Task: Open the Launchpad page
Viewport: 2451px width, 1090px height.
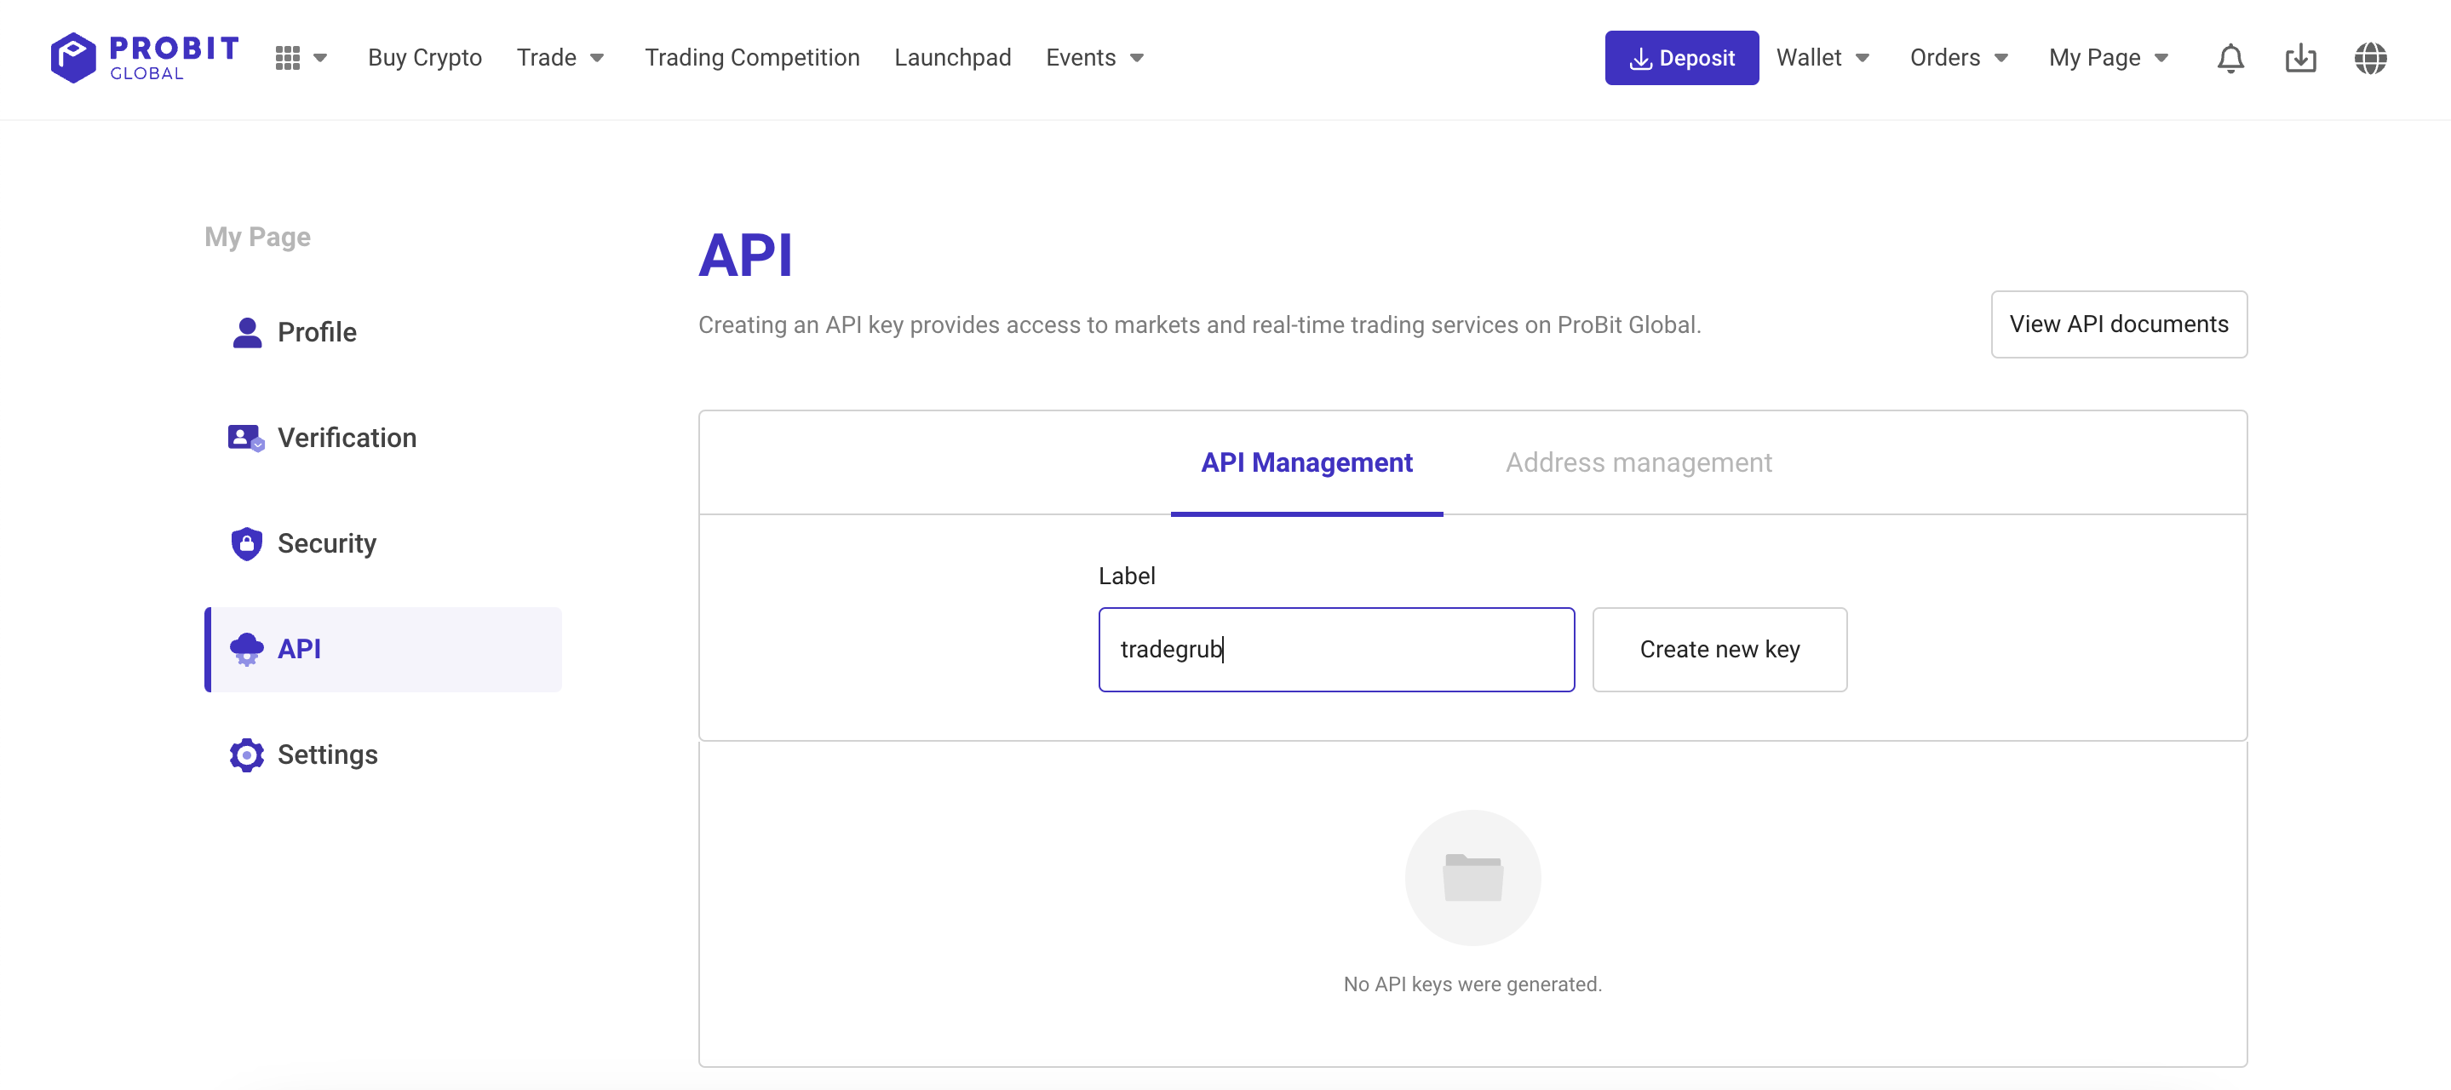Action: tap(952, 58)
